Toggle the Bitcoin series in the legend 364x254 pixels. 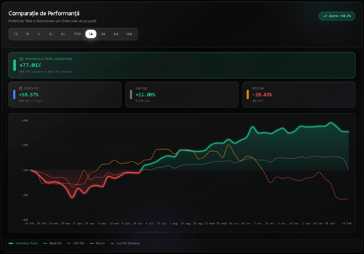pyautogui.click(x=101, y=243)
